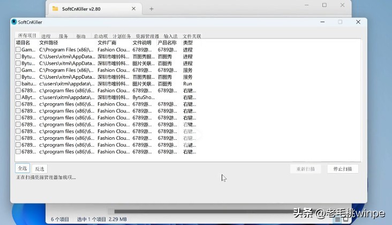The image size is (392, 225).
Task: Sort the list by the 文件厂商 column header
Action: tap(107, 43)
